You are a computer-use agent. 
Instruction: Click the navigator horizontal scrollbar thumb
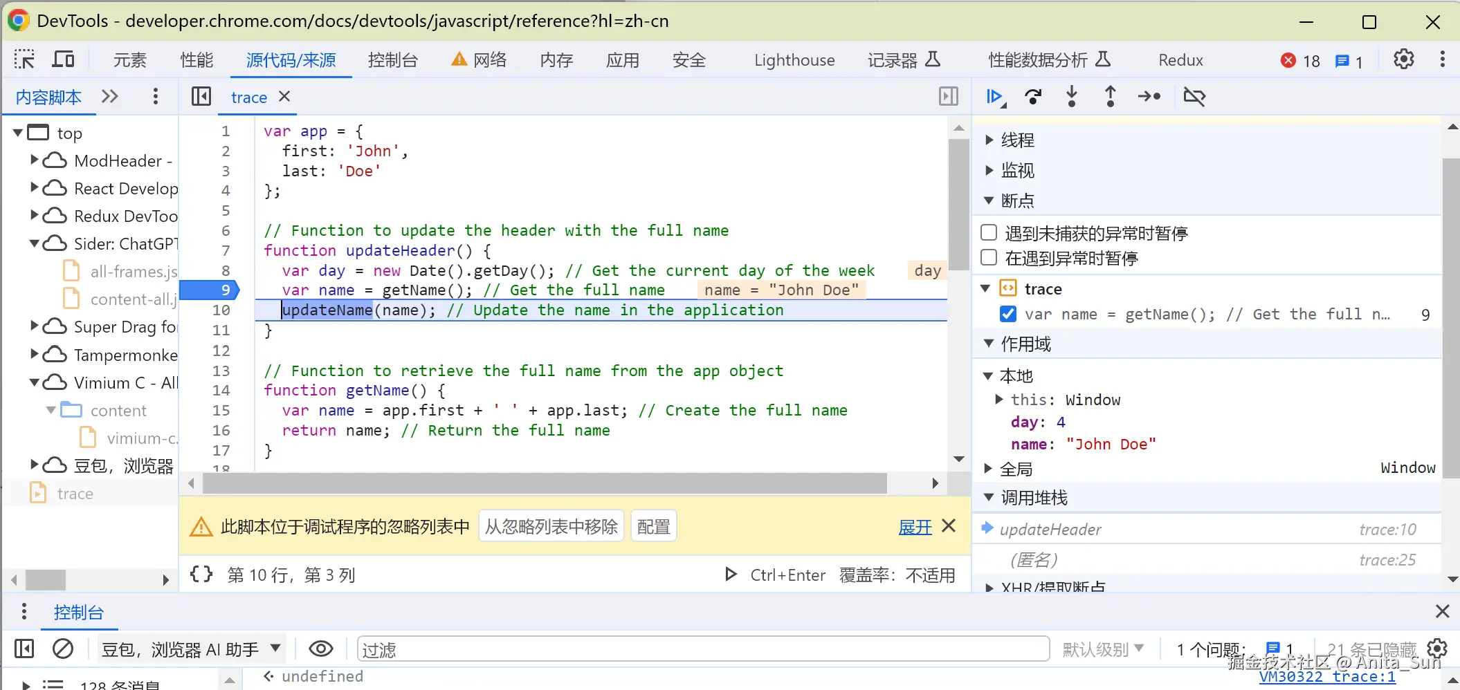click(x=46, y=579)
